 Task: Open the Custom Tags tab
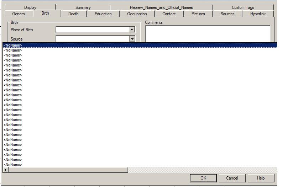click(x=243, y=7)
